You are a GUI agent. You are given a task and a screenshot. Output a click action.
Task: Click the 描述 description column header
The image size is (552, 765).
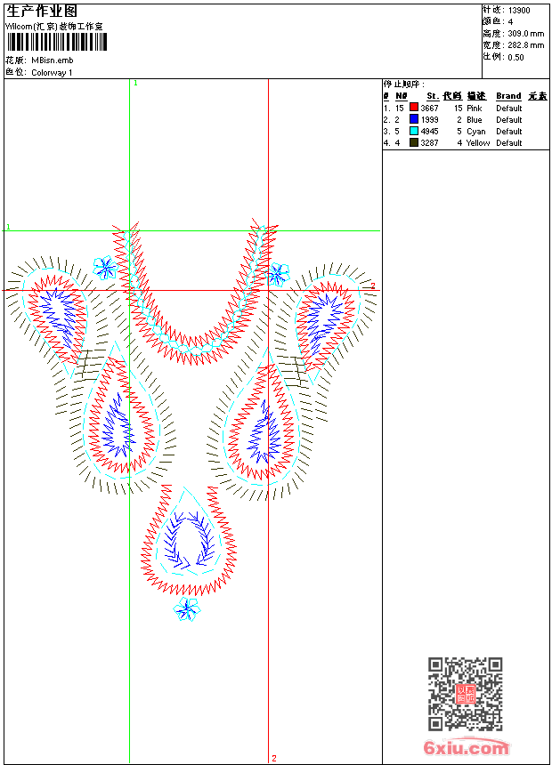476,96
